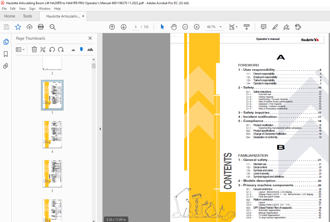Viewport: 330px width, 222px height.
Task: Click '2 - Models description' contents entry
Action: (280, 181)
